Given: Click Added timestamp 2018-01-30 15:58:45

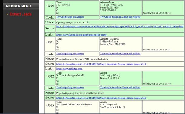Looking at the screenshot, I should tap(156, 50).
